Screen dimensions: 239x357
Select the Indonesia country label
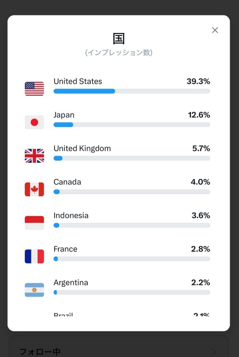71,216
